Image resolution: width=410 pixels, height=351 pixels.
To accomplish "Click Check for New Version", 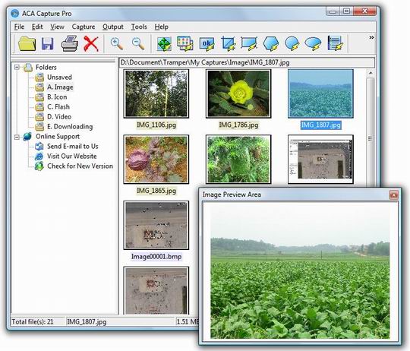I will 80,166.
